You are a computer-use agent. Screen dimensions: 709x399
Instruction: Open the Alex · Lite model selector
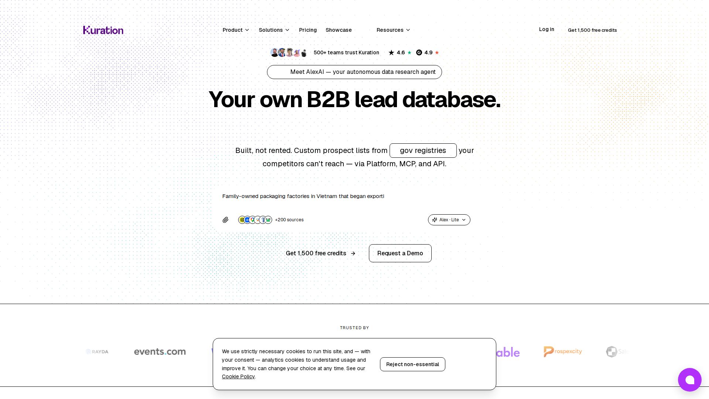449,220
